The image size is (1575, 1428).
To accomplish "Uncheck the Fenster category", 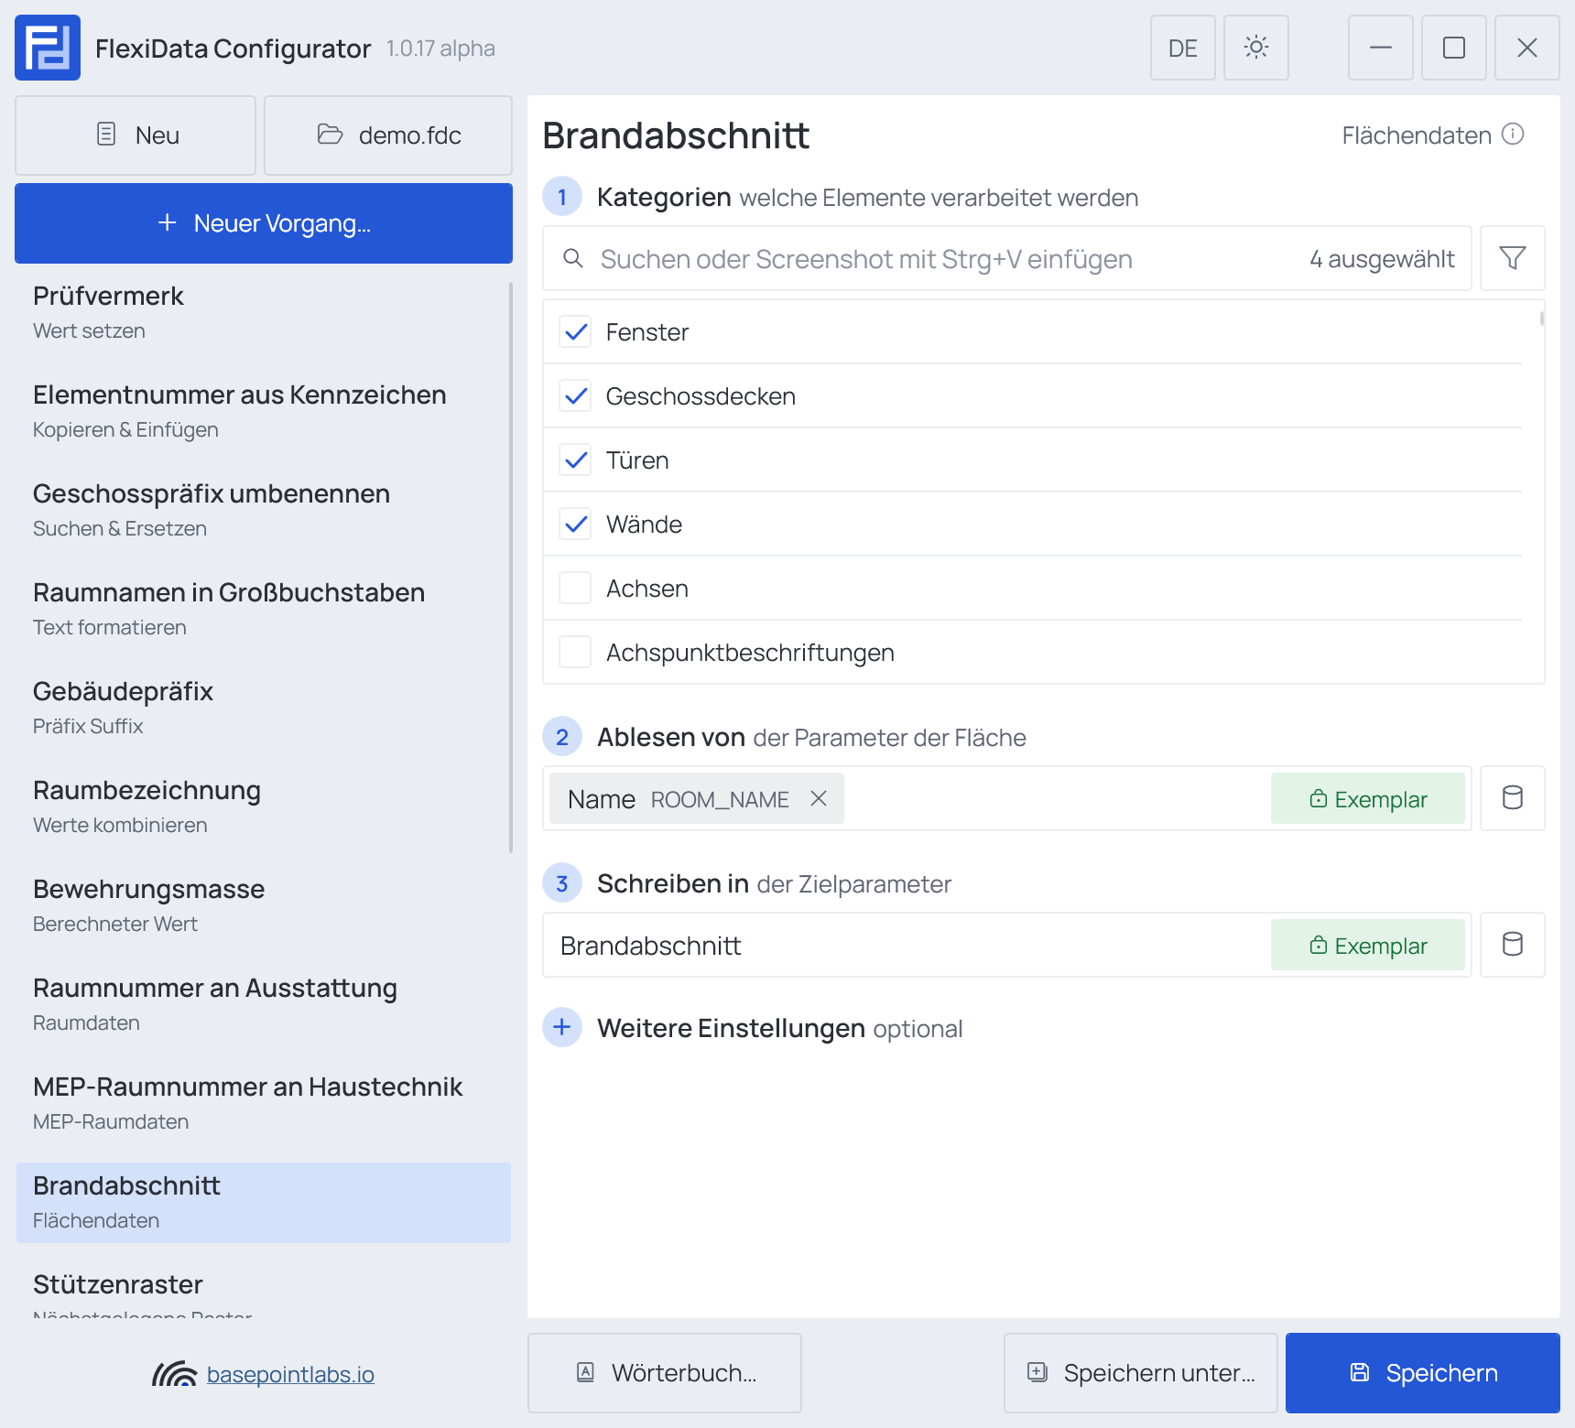I will pos(575,331).
